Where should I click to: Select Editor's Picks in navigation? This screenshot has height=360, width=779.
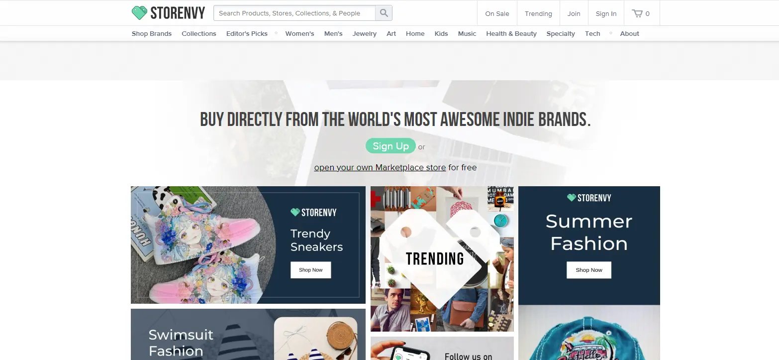[x=247, y=33]
